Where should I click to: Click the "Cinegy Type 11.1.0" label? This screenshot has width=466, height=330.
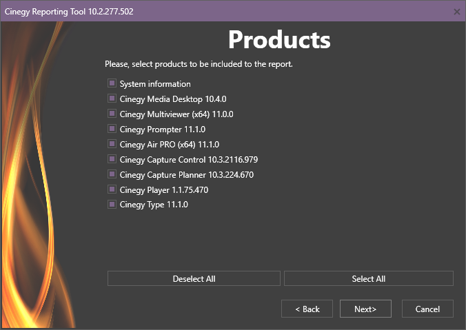pos(154,205)
